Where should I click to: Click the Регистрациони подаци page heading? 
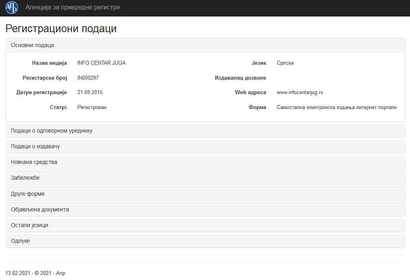(61, 29)
